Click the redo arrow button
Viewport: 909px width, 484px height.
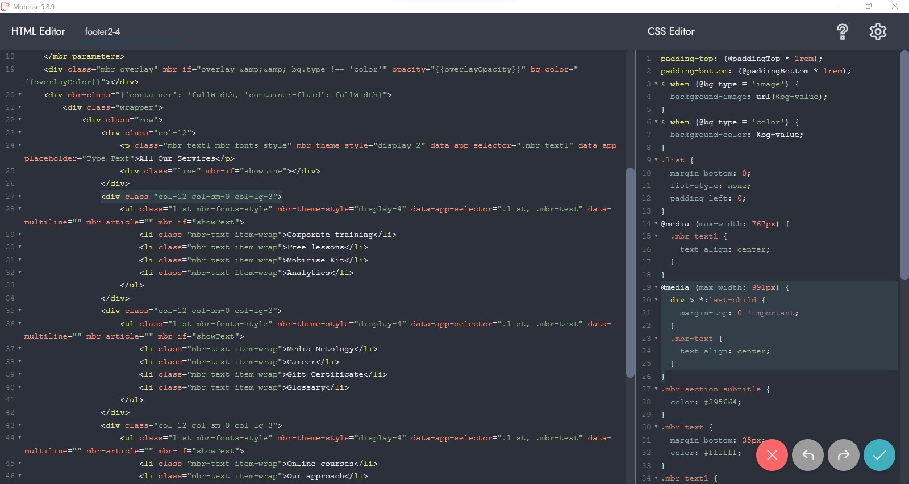(843, 455)
